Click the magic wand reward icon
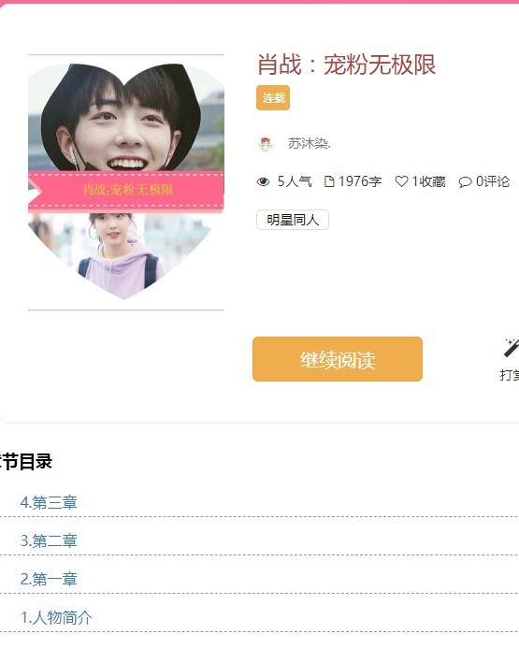The image size is (519, 648). pyautogui.click(x=511, y=348)
